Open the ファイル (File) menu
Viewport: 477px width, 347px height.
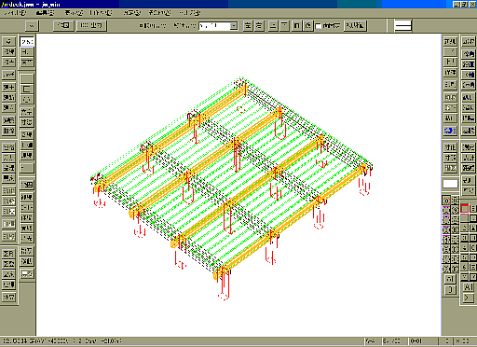[15, 13]
